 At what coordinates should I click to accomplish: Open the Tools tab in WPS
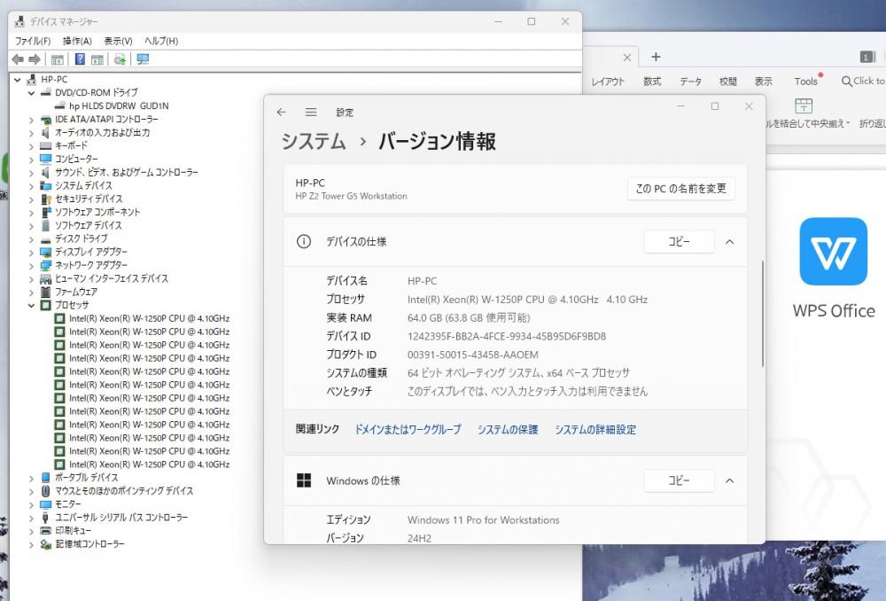(805, 82)
